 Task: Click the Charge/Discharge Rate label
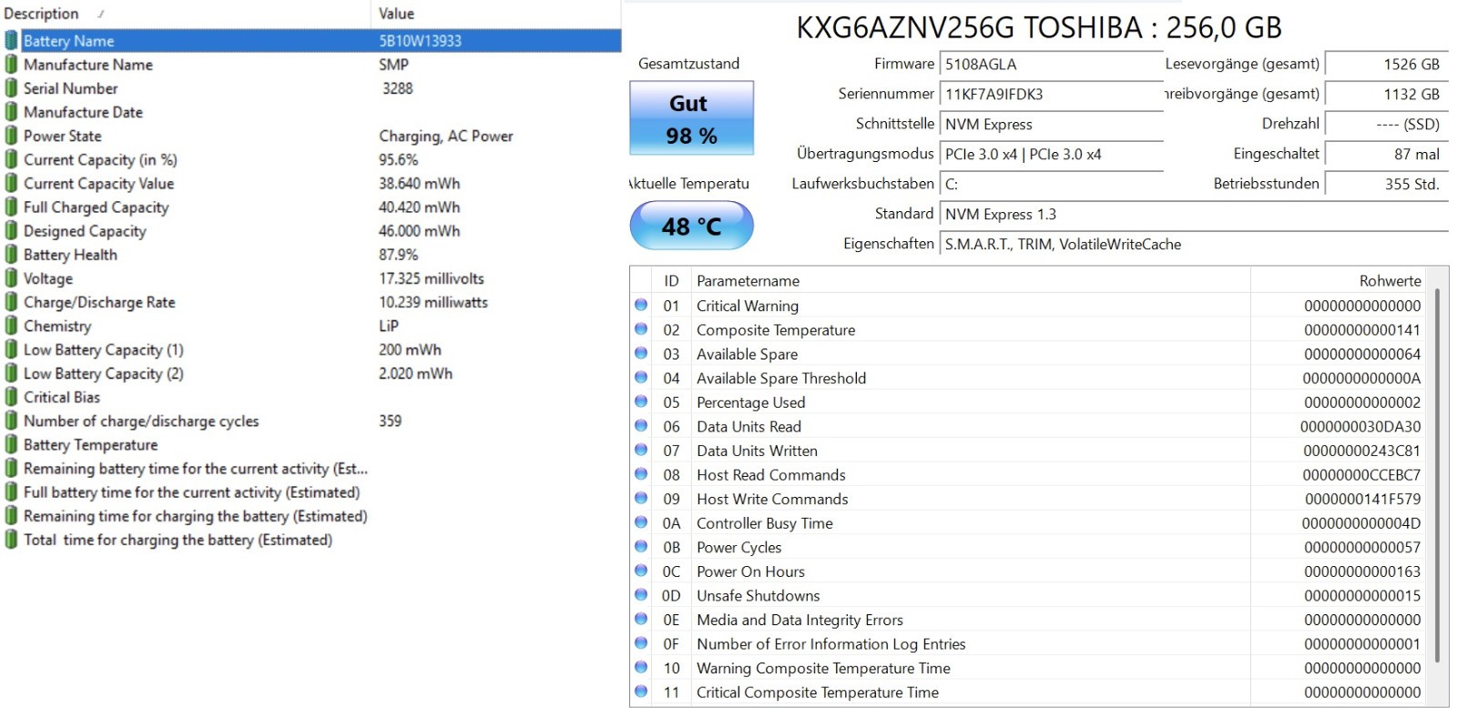tap(99, 301)
